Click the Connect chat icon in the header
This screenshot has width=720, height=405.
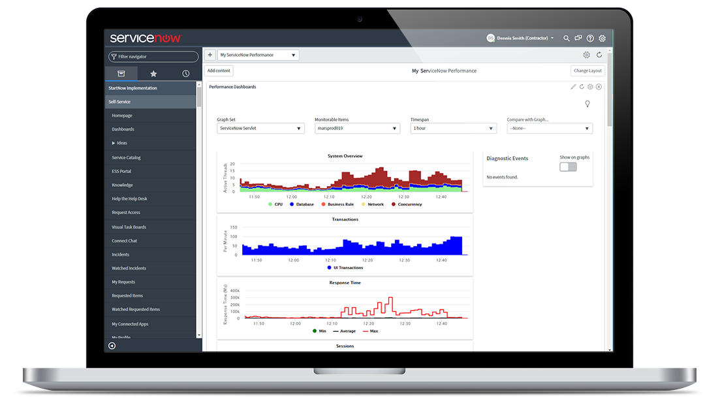[x=578, y=38]
